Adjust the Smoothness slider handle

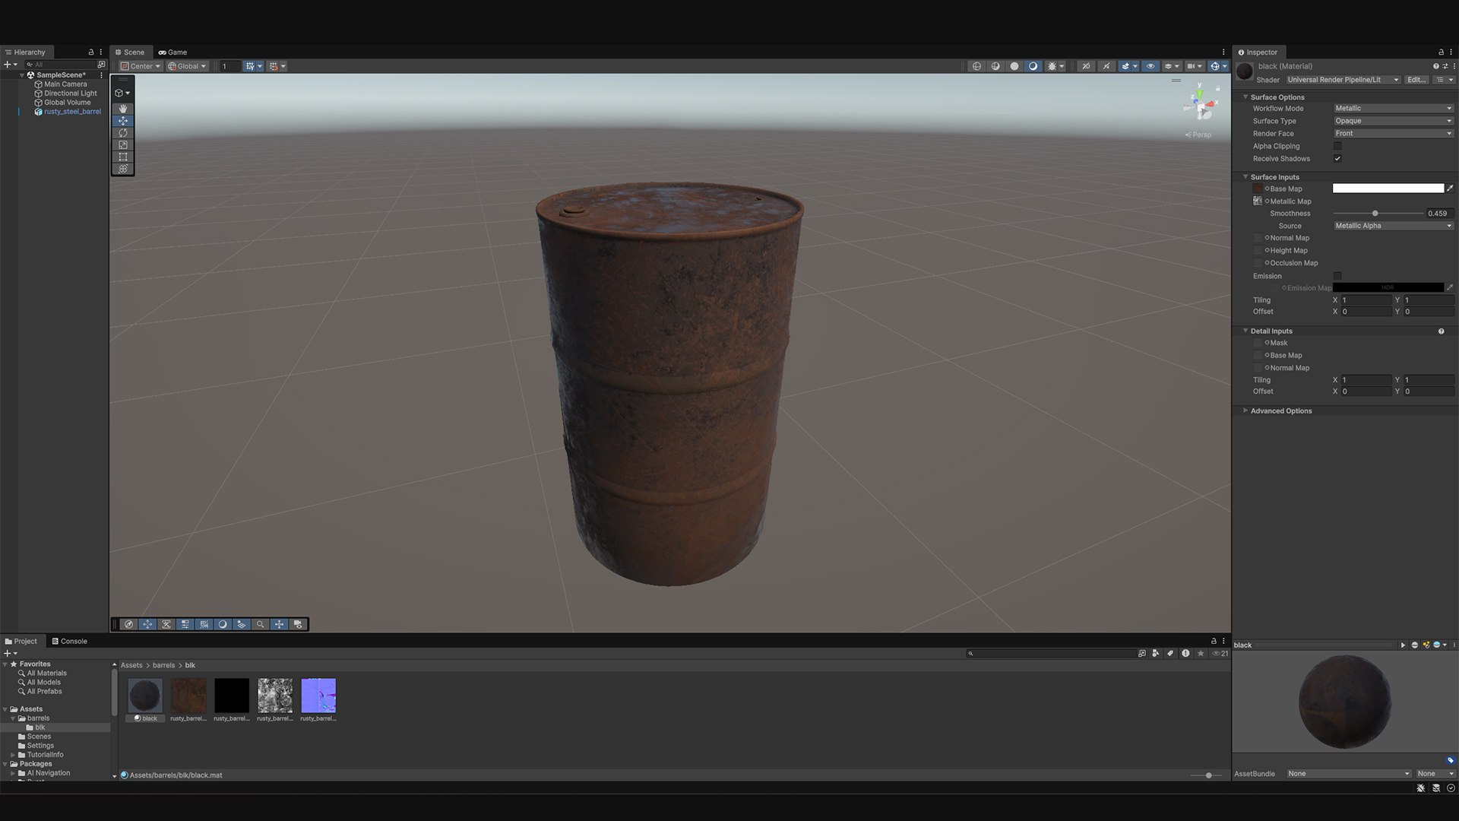click(x=1375, y=214)
